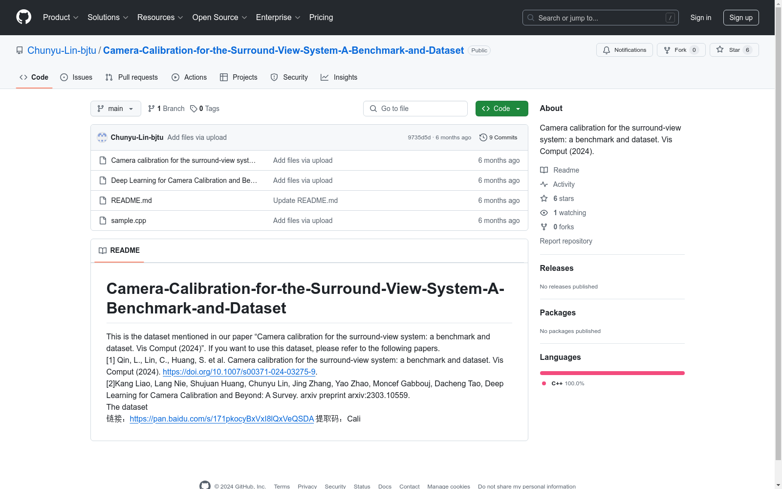Image resolution: width=782 pixels, height=489 pixels.
Task: Click the pulse icon beside Activity
Action: coord(544,184)
